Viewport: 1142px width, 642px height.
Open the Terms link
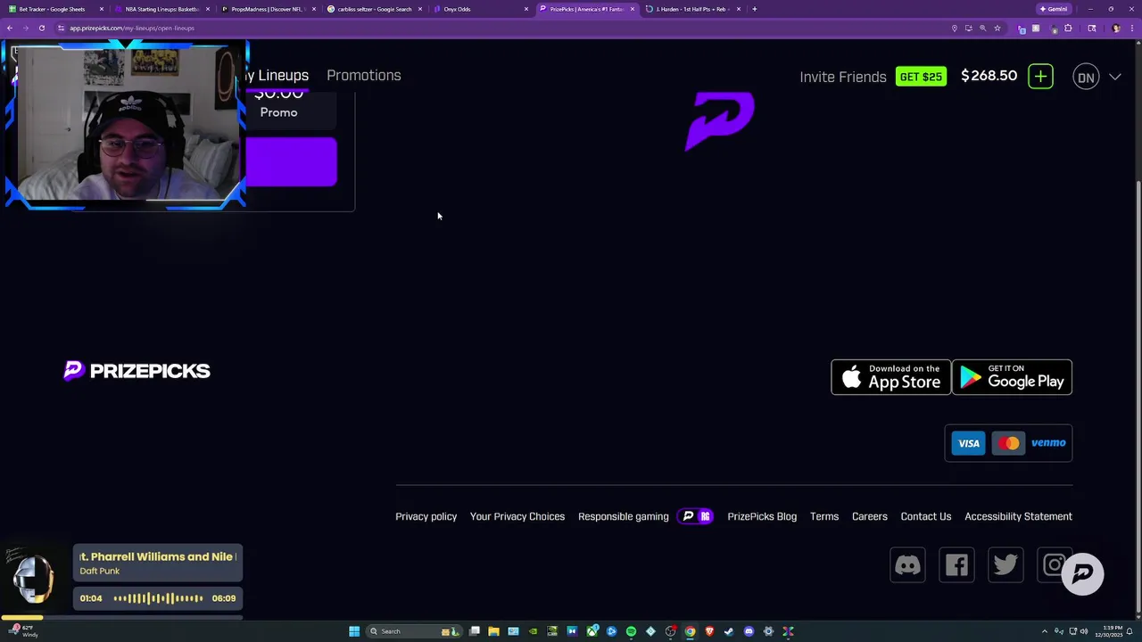pos(824,516)
